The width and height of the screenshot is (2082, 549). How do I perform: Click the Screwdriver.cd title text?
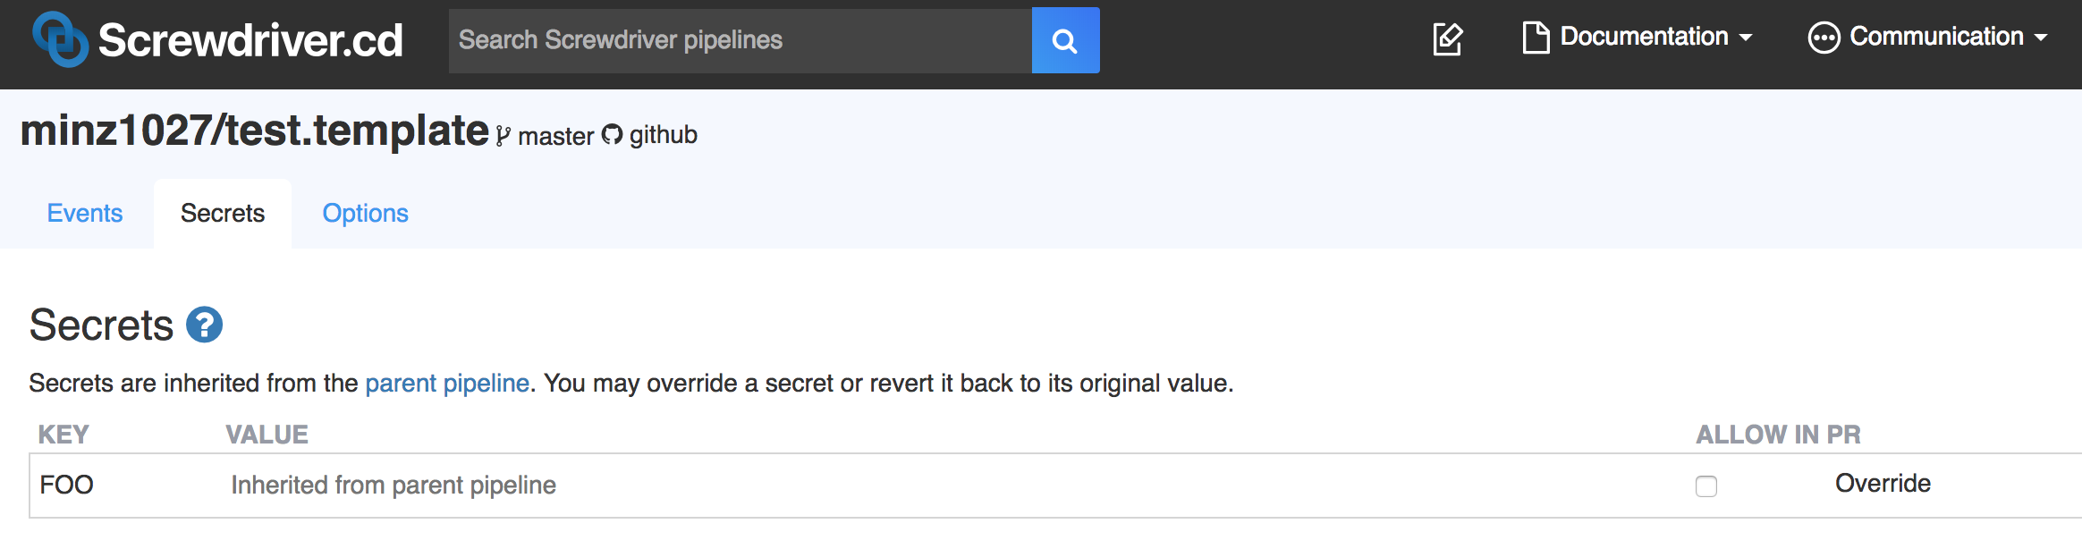click(250, 40)
